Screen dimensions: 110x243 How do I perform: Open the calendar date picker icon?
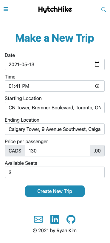(x=97, y=64)
